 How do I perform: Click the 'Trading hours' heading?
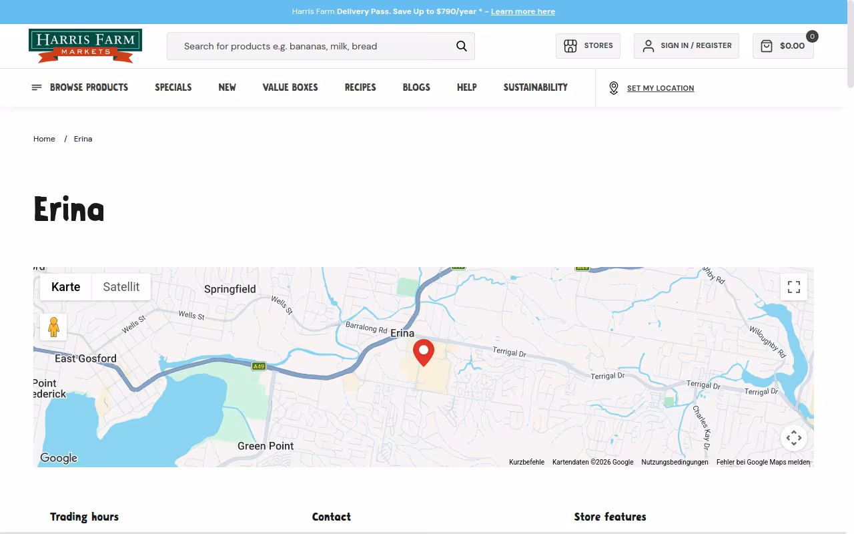click(x=84, y=517)
